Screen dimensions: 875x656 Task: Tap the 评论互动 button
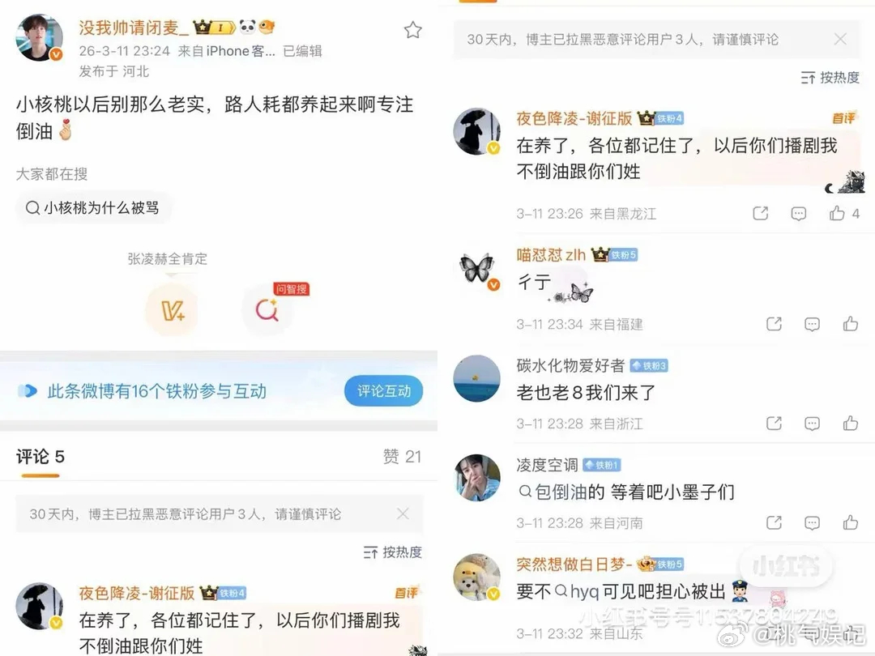tap(383, 390)
